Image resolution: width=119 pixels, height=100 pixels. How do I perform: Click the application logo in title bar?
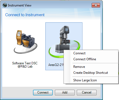5,5
